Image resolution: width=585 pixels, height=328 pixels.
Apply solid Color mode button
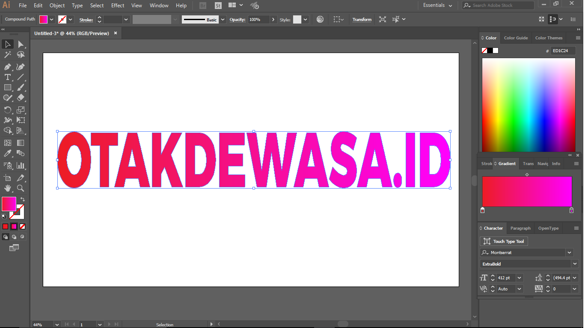point(6,226)
